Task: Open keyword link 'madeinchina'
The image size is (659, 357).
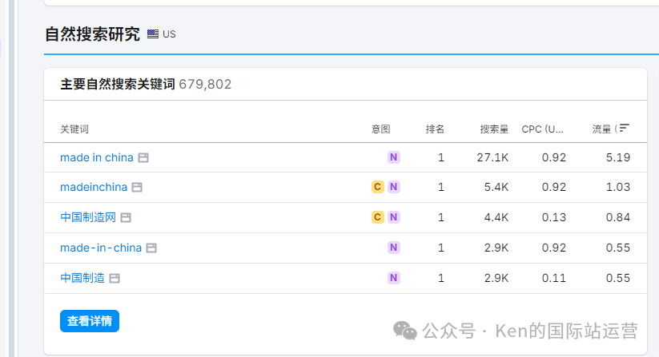Action: [x=94, y=188]
